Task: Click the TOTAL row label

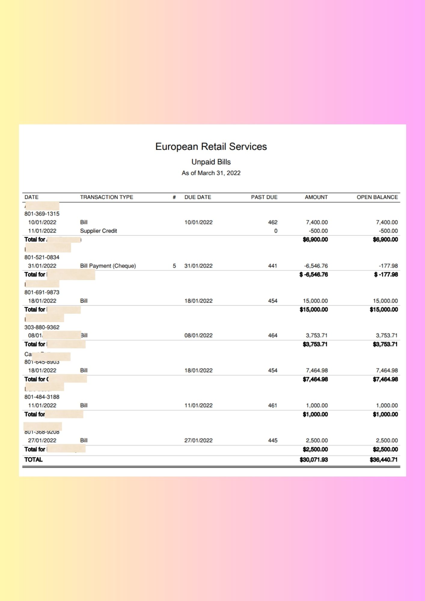Action: (33, 460)
